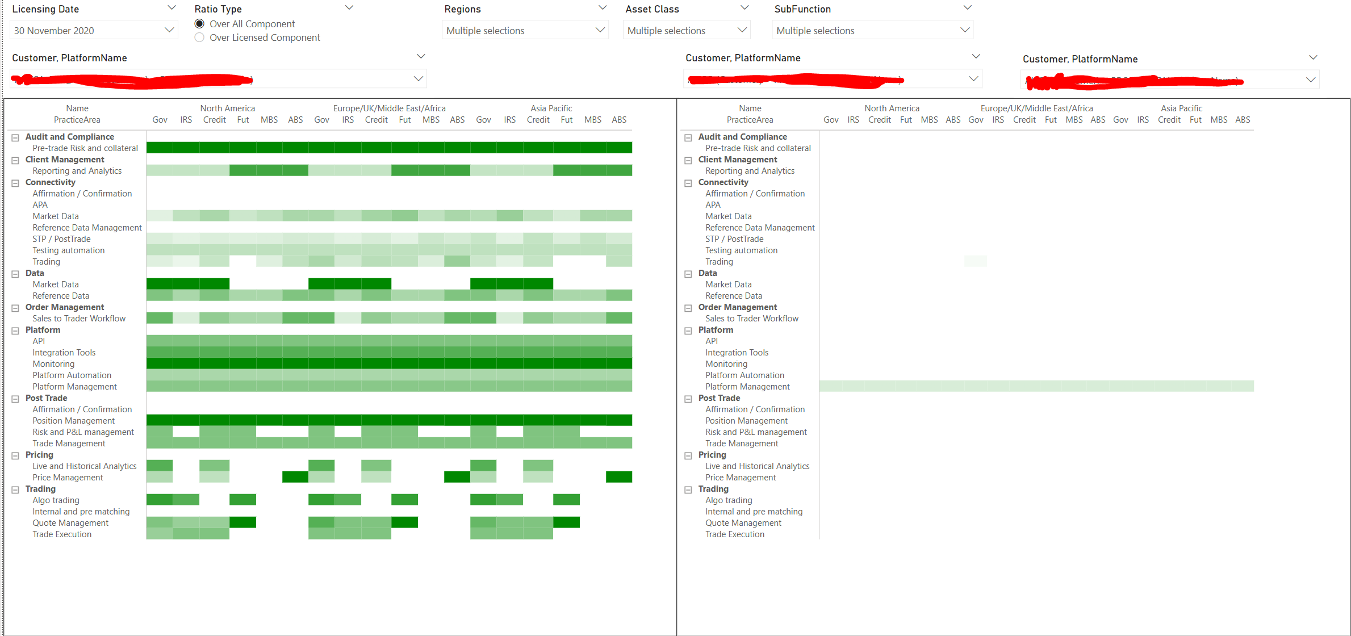Collapse Data group in right matrix

coord(688,274)
